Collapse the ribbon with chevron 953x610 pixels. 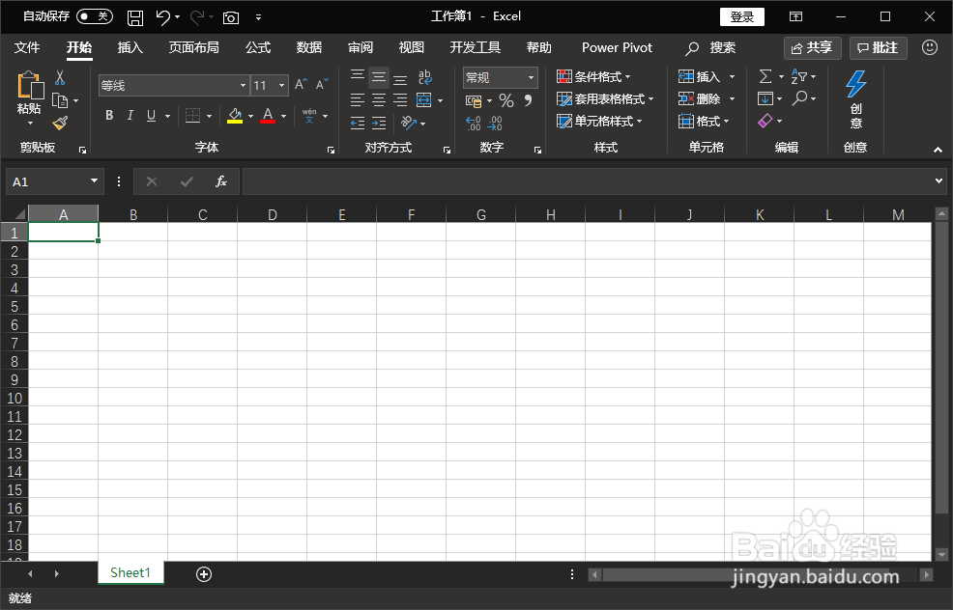[x=938, y=150]
